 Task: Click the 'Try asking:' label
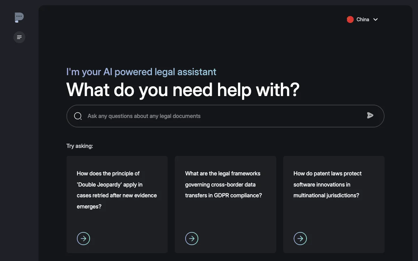[80, 146]
